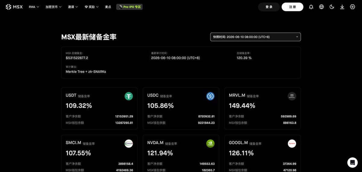The height and width of the screenshot is (172, 362).
Task: Click the USDC reserve ratio 105.86%
Action: coord(160,106)
